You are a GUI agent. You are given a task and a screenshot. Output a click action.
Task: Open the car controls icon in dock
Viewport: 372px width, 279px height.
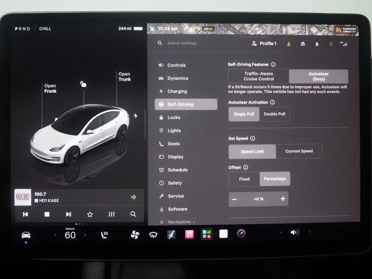click(26, 235)
